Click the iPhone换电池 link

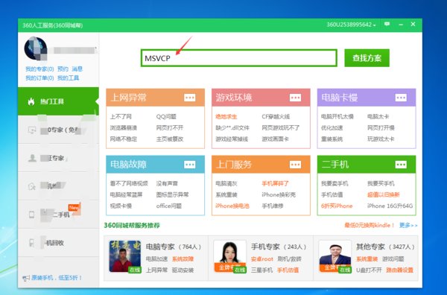(232, 206)
